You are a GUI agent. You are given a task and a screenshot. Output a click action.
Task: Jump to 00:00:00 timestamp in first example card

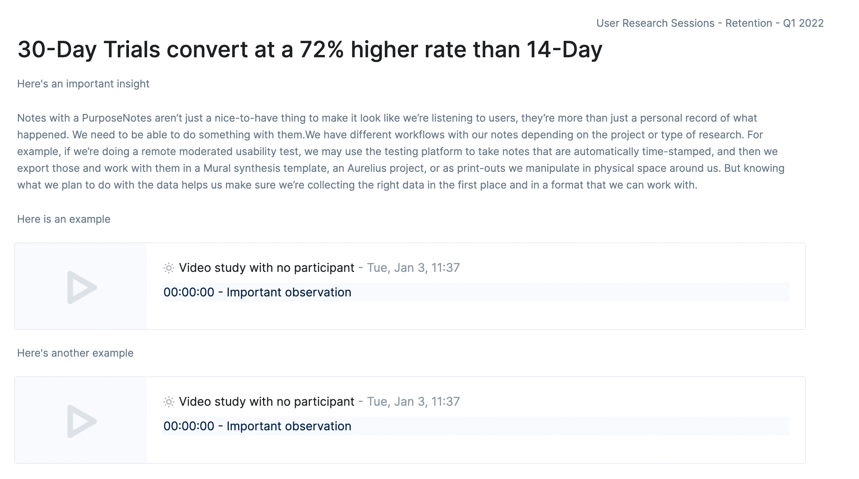pos(189,292)
